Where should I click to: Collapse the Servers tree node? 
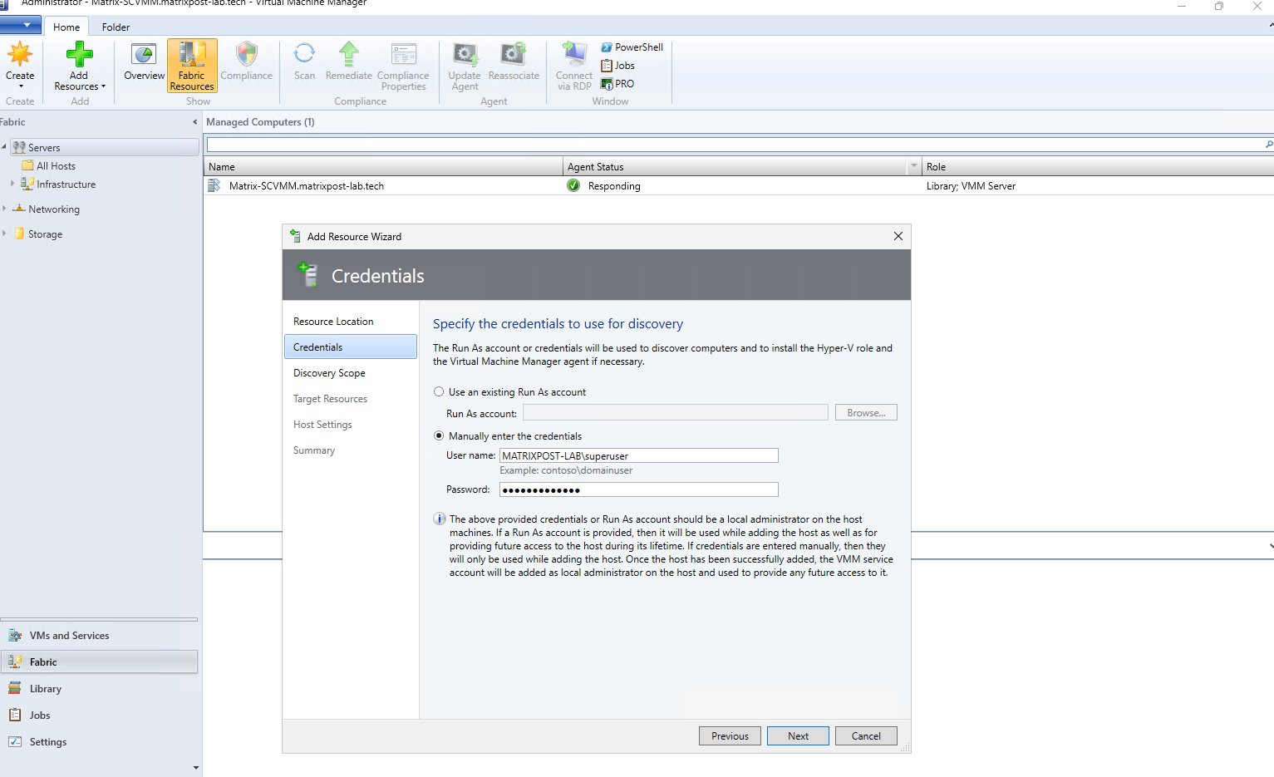(x=4, y=147)
